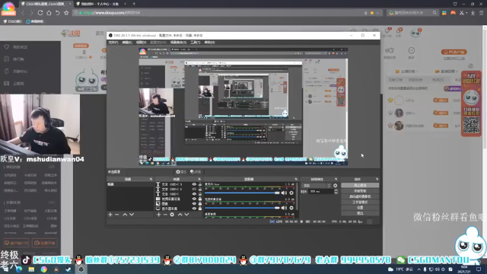Expand browser address bar dropdown arrow
Image resolution: width=487 pixels, height=274 pixels.
(x=377, y=13)
